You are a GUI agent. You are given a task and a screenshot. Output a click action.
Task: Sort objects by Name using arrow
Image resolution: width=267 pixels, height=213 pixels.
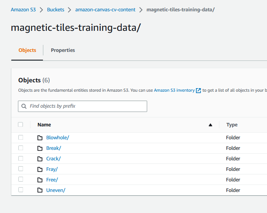point(210,125)
